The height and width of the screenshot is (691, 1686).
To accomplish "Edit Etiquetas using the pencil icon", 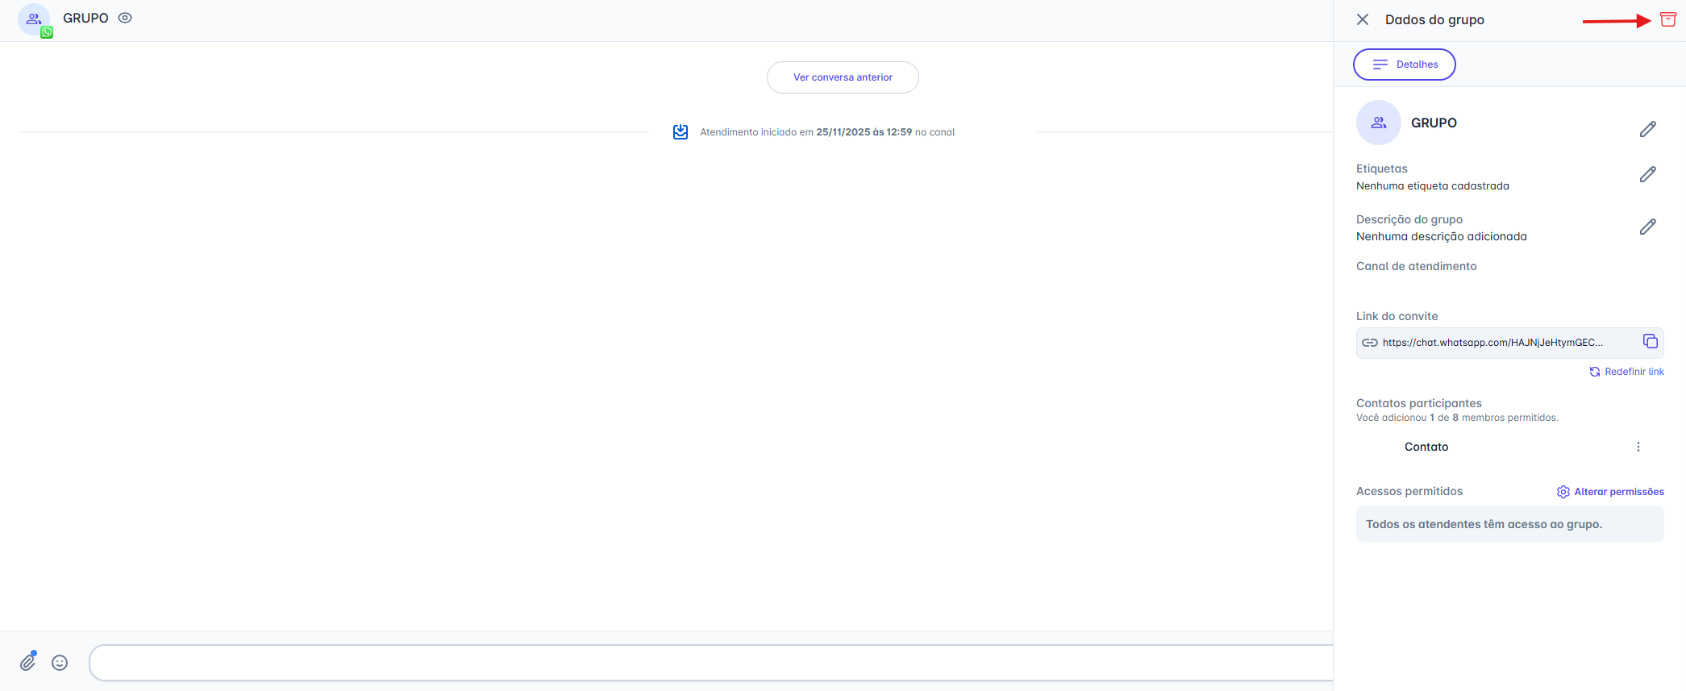I will click(x=1647, y=174).
